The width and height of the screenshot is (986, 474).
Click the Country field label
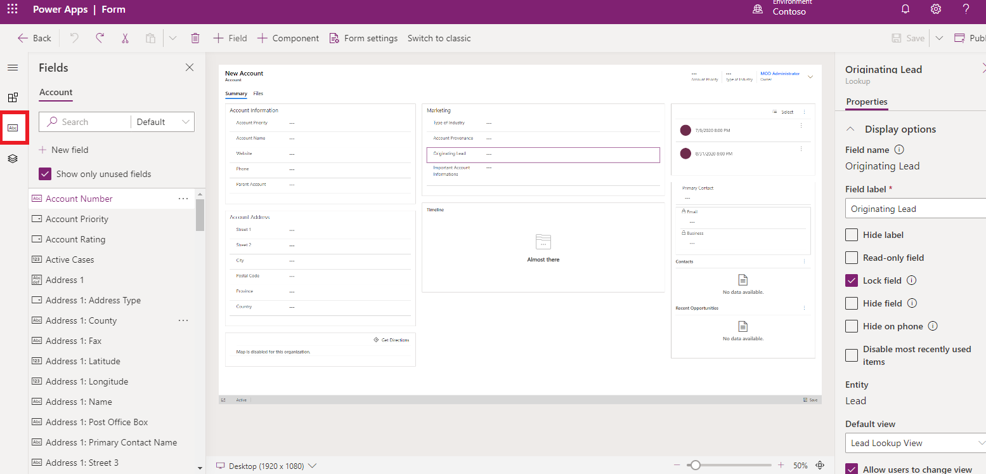(x=244, y=306)
